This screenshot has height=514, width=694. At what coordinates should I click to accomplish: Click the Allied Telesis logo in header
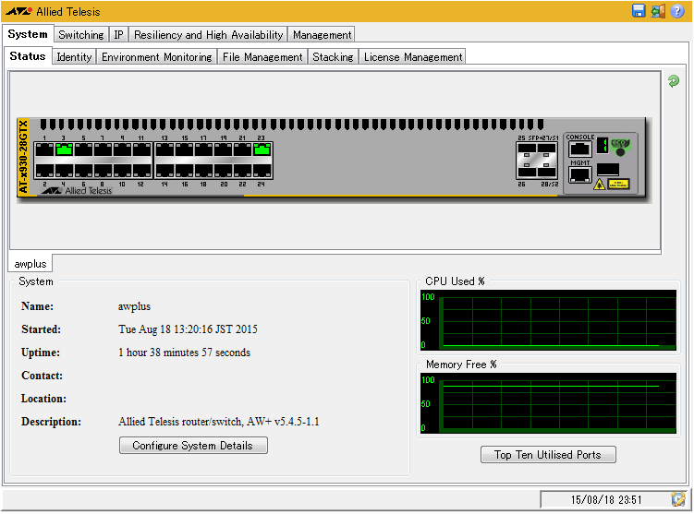[x=18, y=12]
